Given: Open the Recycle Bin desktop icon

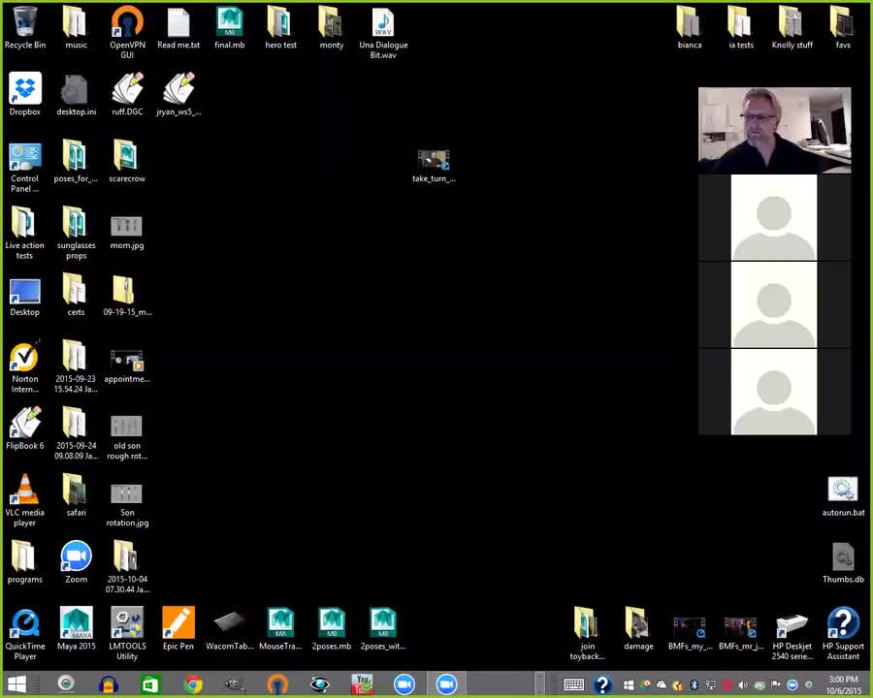Looking at the screenshot, I should (x=24, y=28).
